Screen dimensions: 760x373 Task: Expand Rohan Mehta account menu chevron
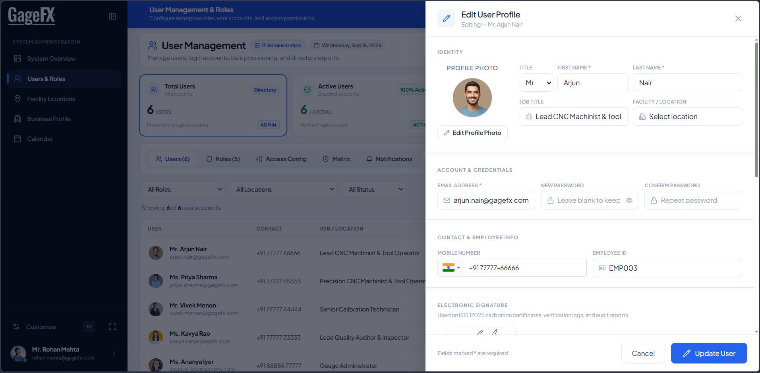pos(114,354)
